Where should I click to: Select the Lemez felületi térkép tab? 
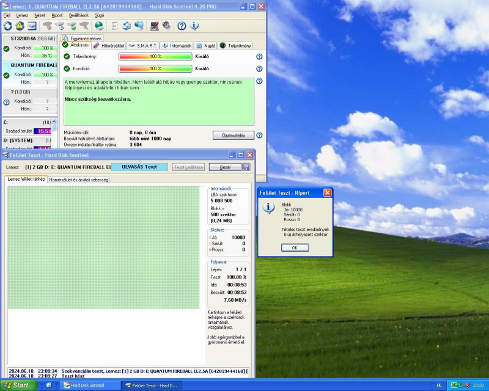click(x=26, y=179)
